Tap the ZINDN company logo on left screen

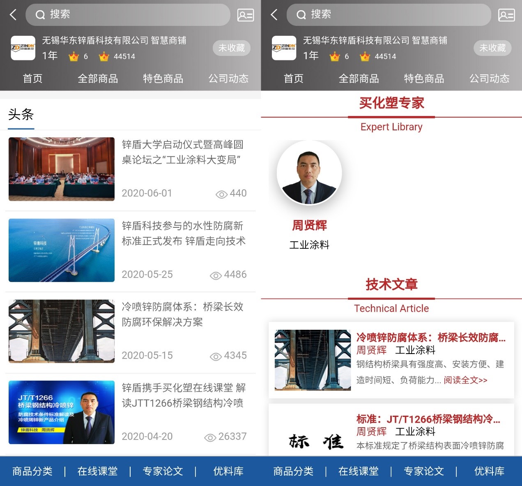(x=23, y=48)
